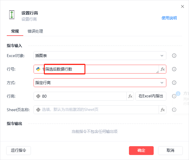Viewport: 189px width, 160px height.
Task: Toggle Python mode icon in the 行高 field
Action: pyautogui.click(x=38, y=96)
